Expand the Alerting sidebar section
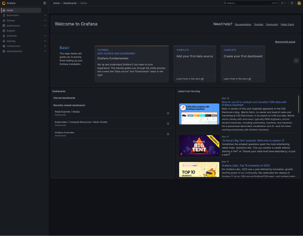 point(45,41)
